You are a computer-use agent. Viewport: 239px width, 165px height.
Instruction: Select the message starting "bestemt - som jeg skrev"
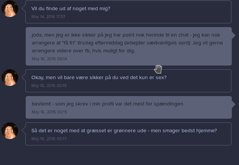point(107,104)
